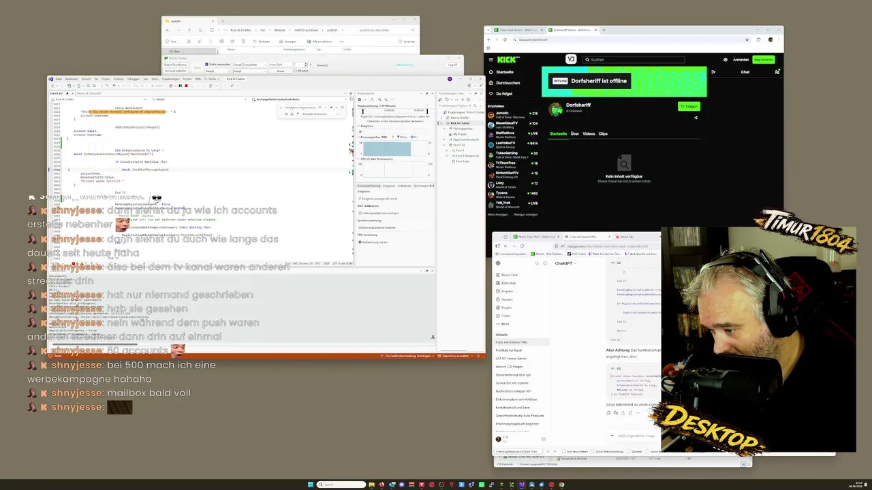
Task: Open the new tab plus in the Kick browser
Action: (x=604, y=30)
